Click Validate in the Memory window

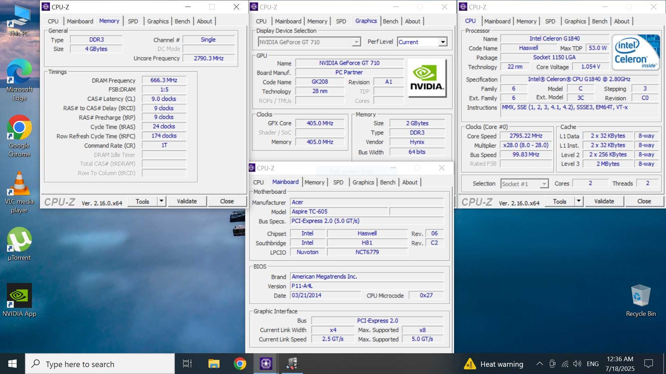click(187, 201)
